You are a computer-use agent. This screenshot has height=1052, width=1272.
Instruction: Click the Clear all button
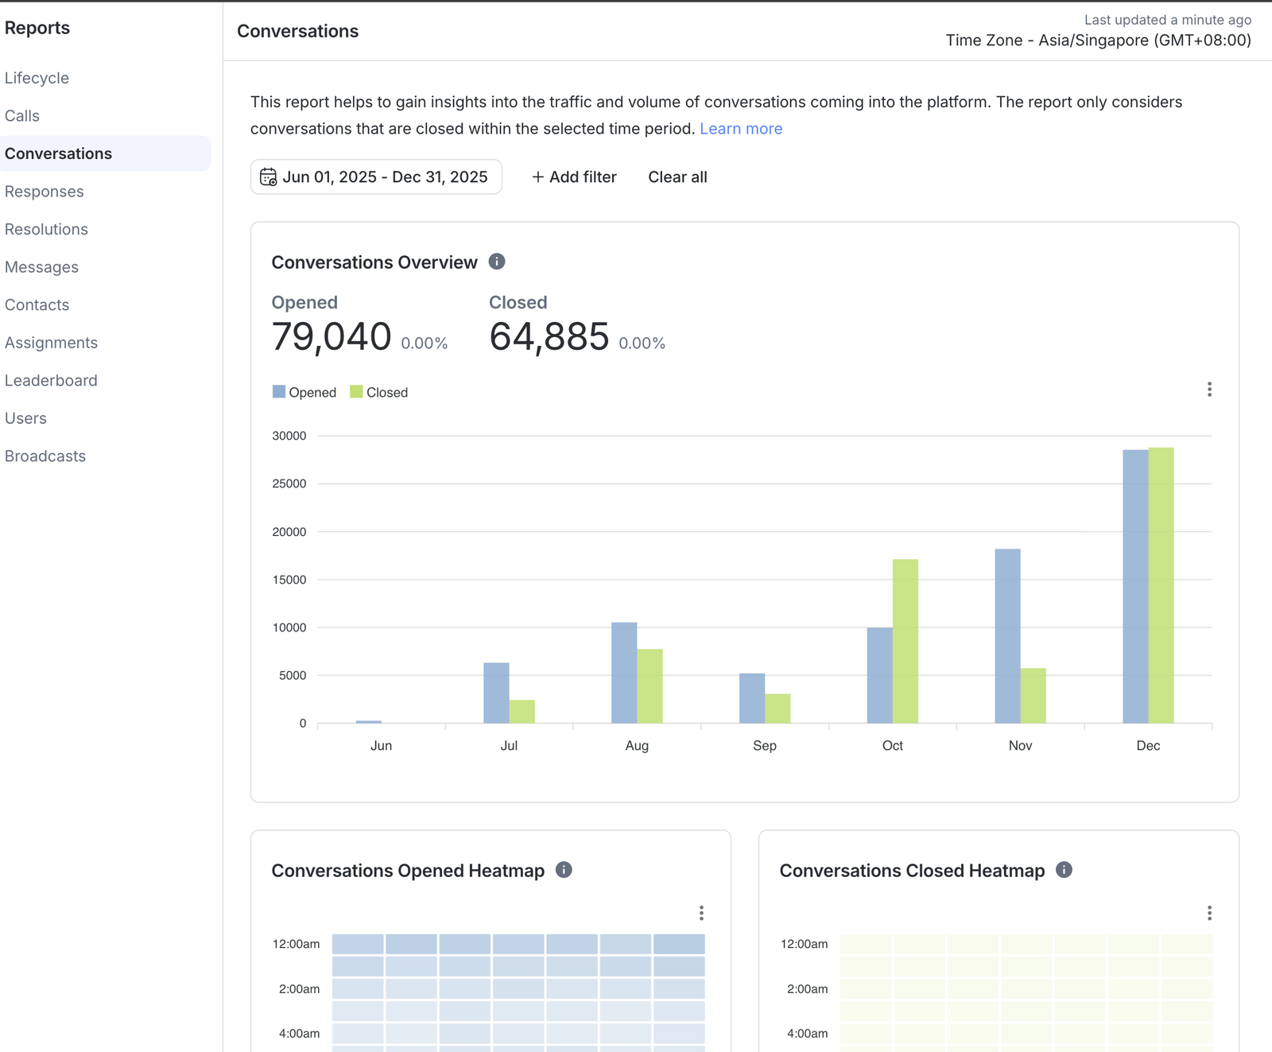677,177
